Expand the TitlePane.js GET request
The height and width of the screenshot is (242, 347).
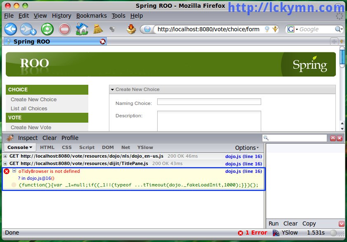point(5,164)
